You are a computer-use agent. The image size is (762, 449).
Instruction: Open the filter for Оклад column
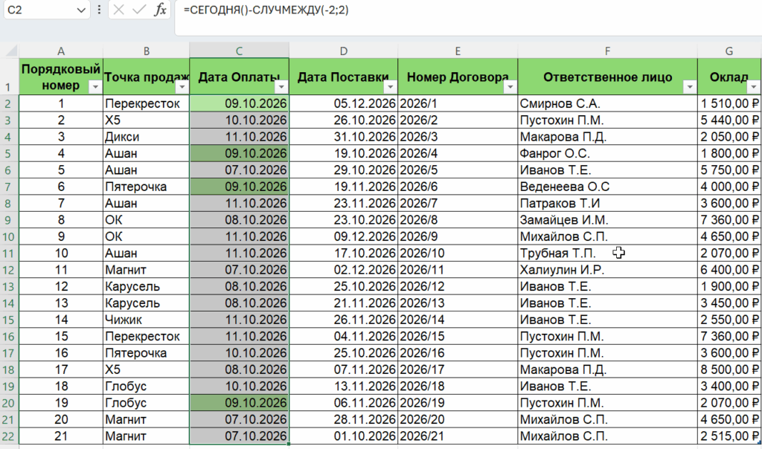(x=754, y=87)
